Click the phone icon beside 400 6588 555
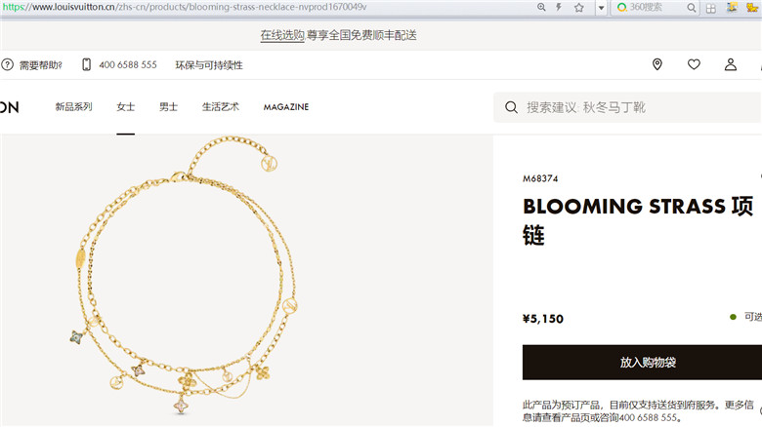This screenshot has width=762, height=427. (x=86, y=64)
